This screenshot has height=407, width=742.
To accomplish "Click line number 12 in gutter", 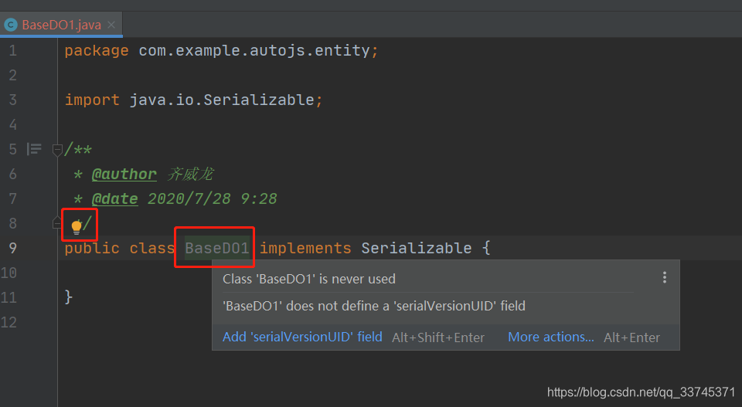I will [9, 322].
